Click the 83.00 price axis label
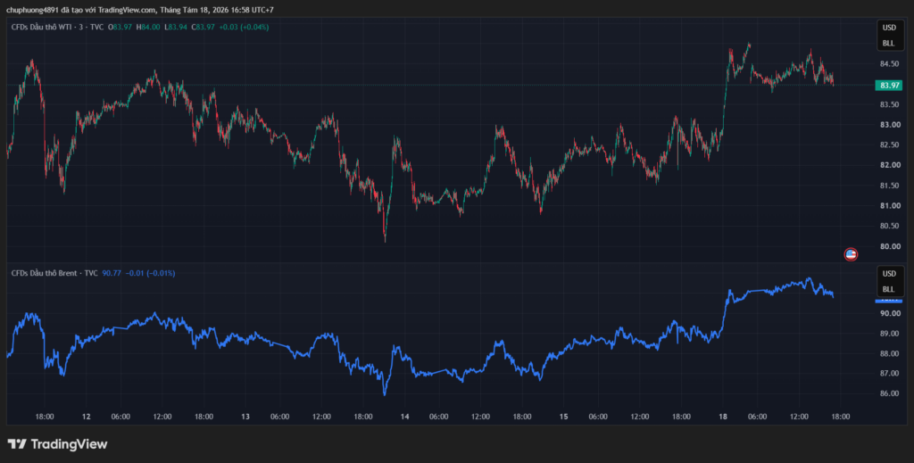 pyautogui.click(x=888, y=125)
